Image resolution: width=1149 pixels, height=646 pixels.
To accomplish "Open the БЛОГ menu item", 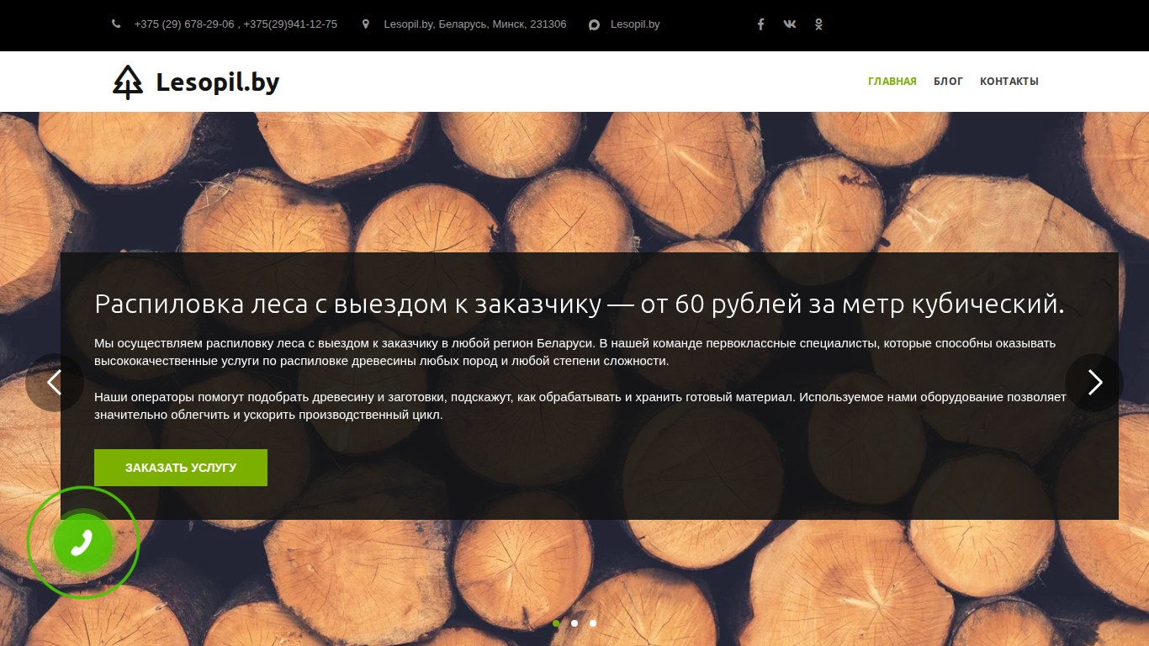I will click(948, 82).
